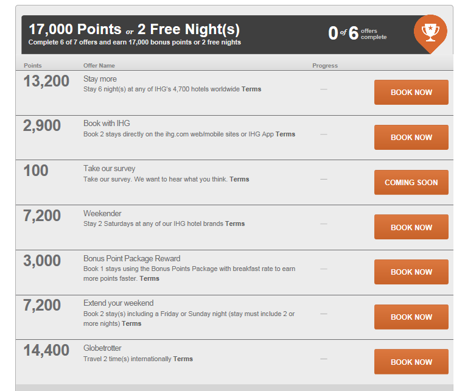Click Book Now for Bonus Point Package

(x=411, y=272)
